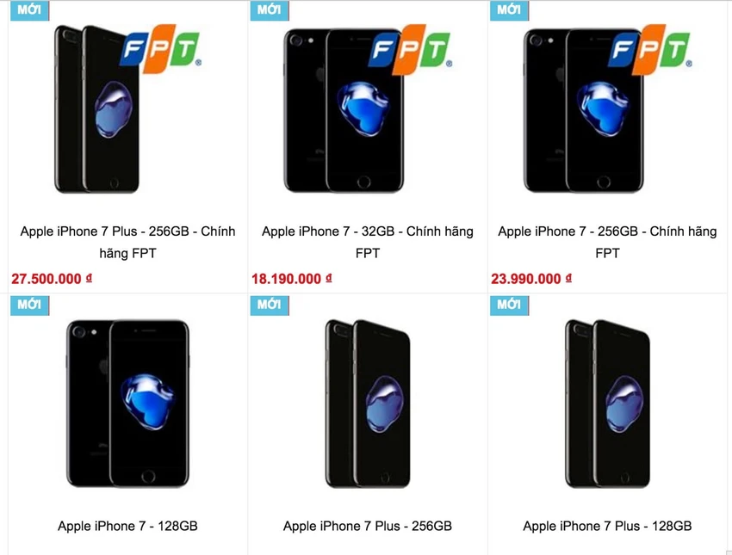This screenshot has height=555, width=732.
Task: Select the iPhone 7 32GB product image
Action: coord(344,110)
